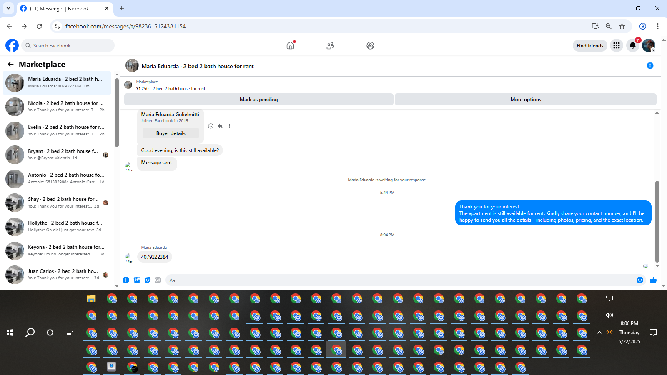Open Bryant conversation
This screenshot has width=667, height=375.
click(57, 155)
